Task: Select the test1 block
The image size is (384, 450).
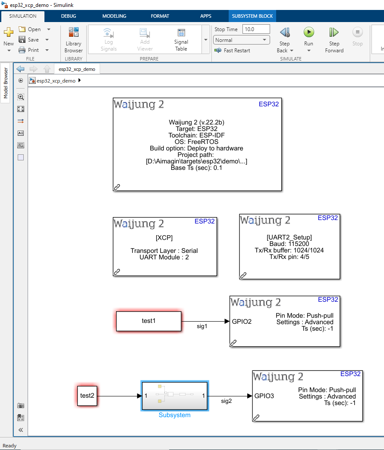Action: tap(148, 321)
